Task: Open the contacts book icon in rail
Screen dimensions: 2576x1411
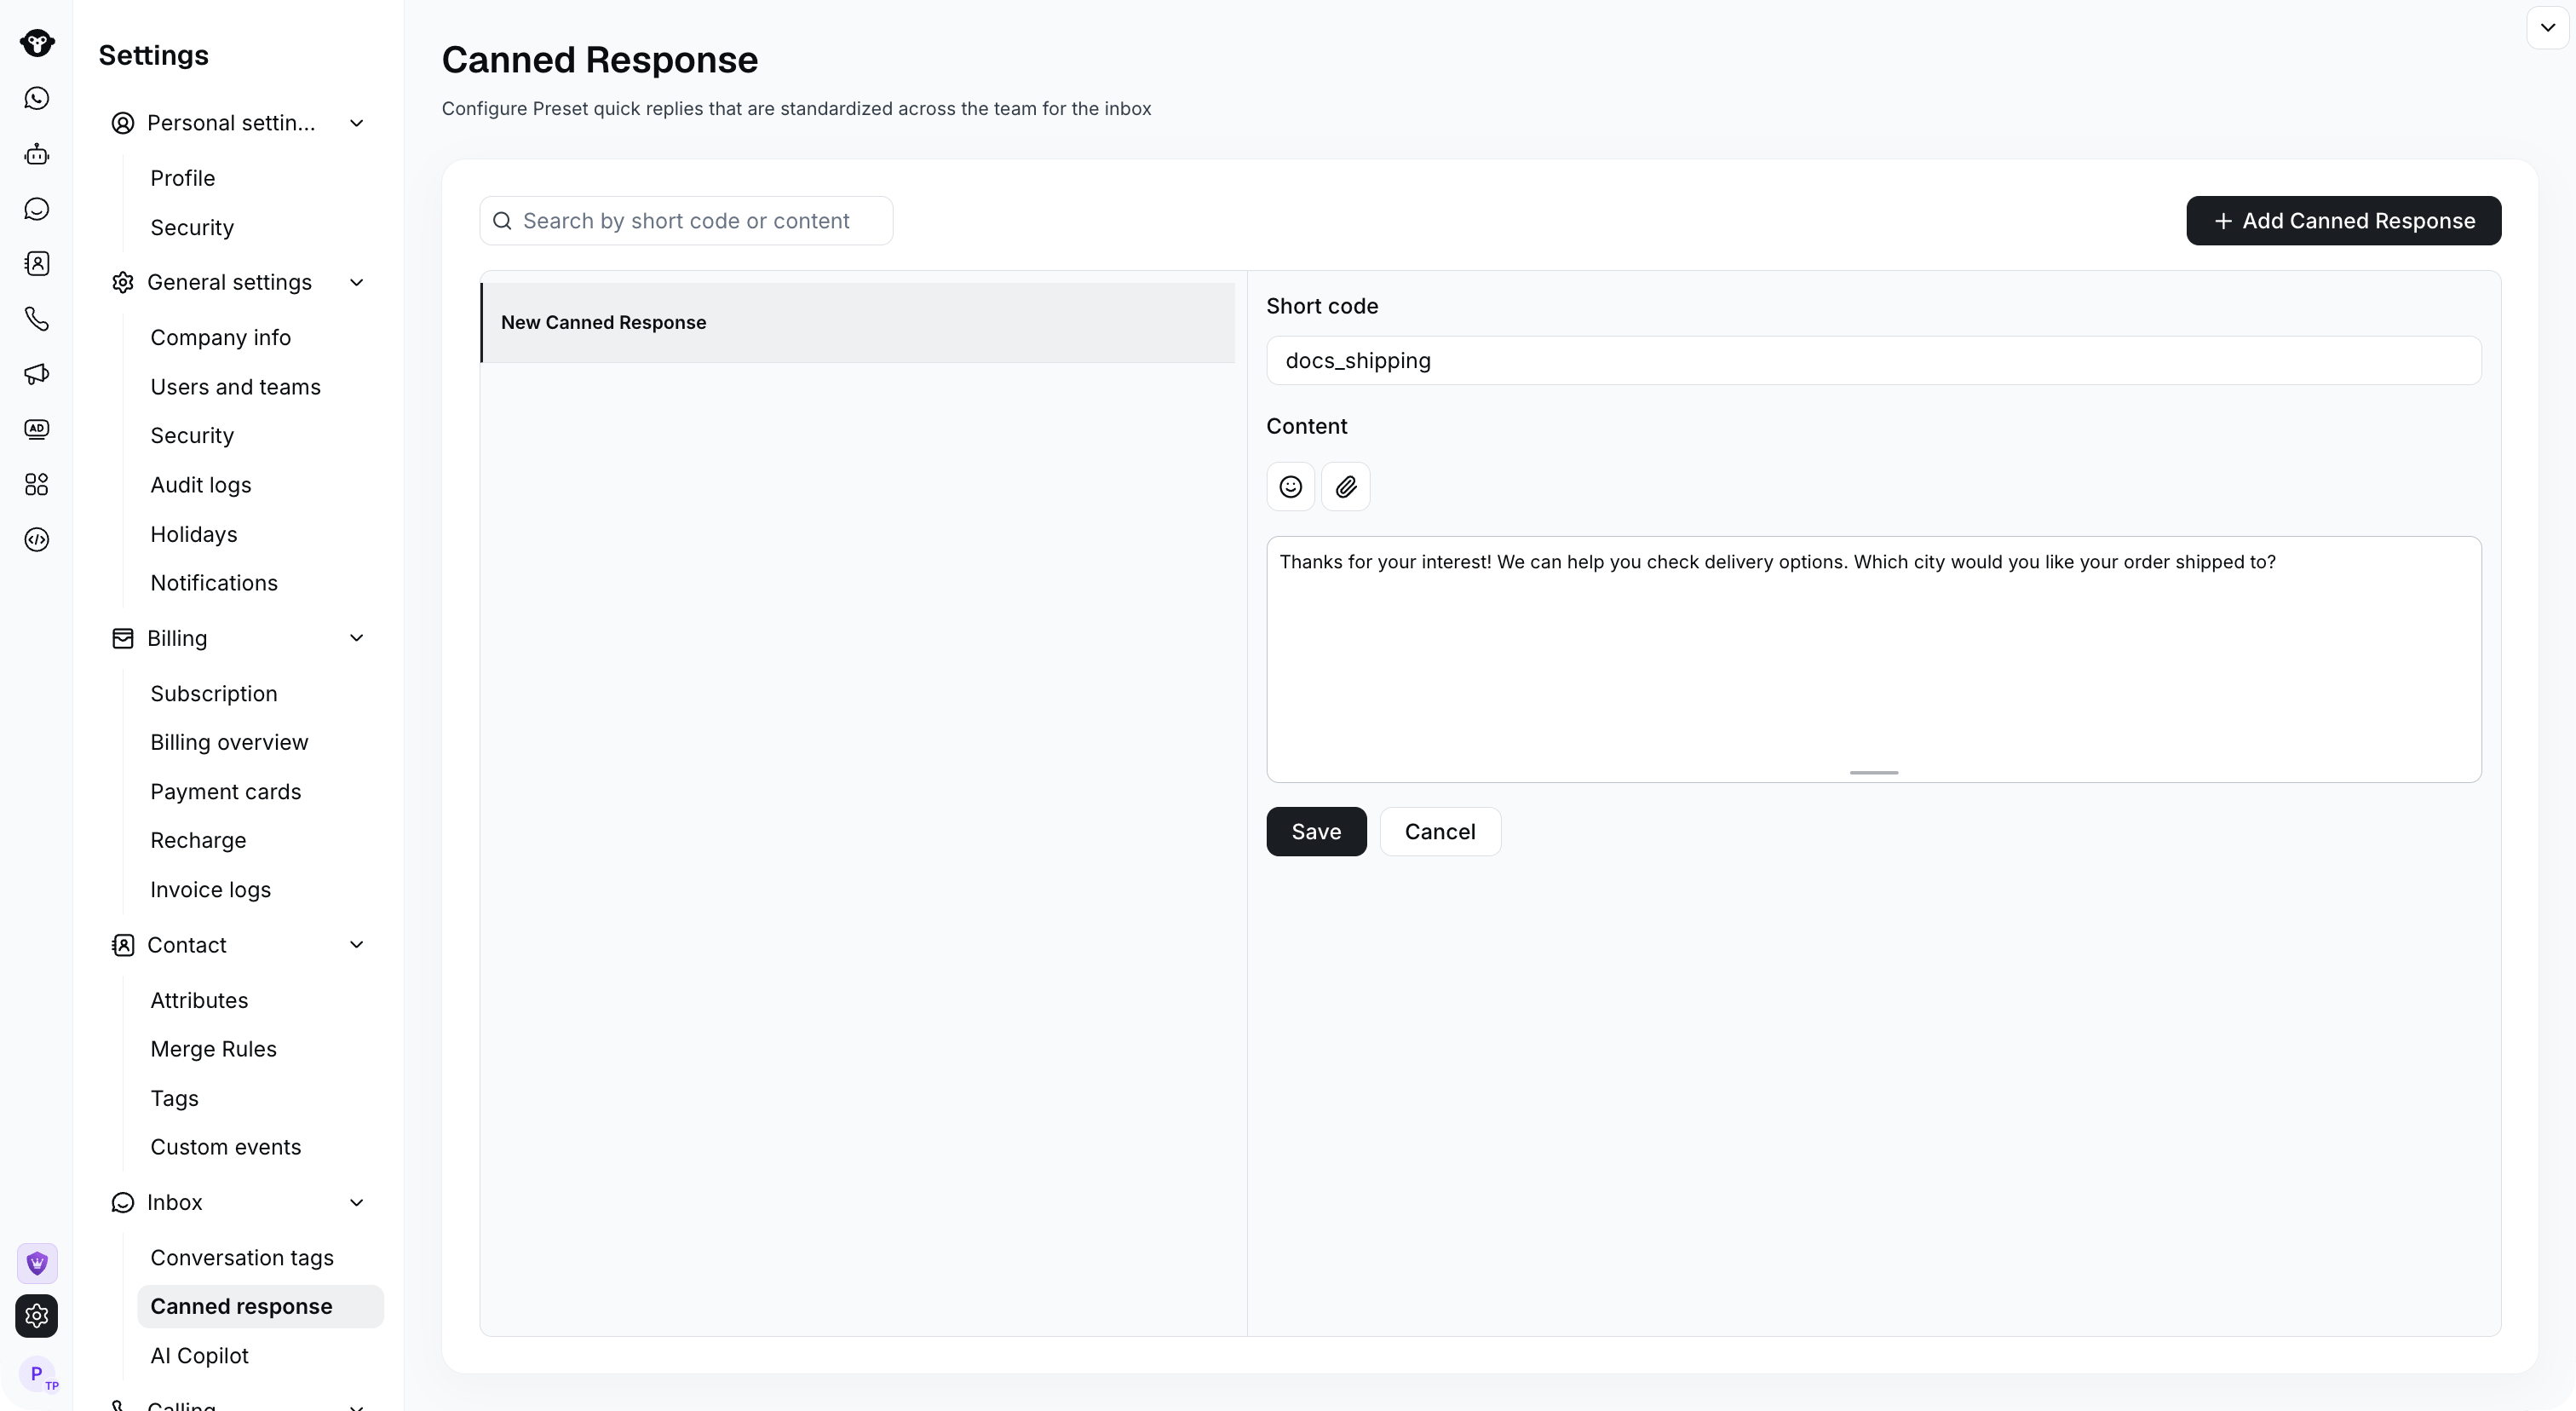Action: [37, 264]
